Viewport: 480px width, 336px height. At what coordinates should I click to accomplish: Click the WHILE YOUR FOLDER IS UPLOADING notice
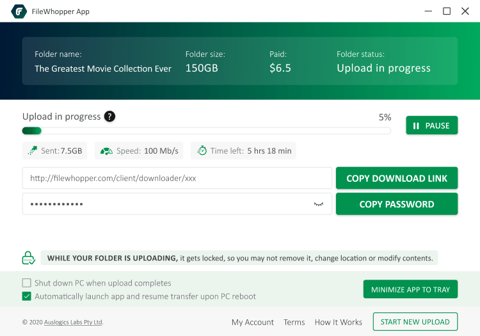tap(239, 258)
